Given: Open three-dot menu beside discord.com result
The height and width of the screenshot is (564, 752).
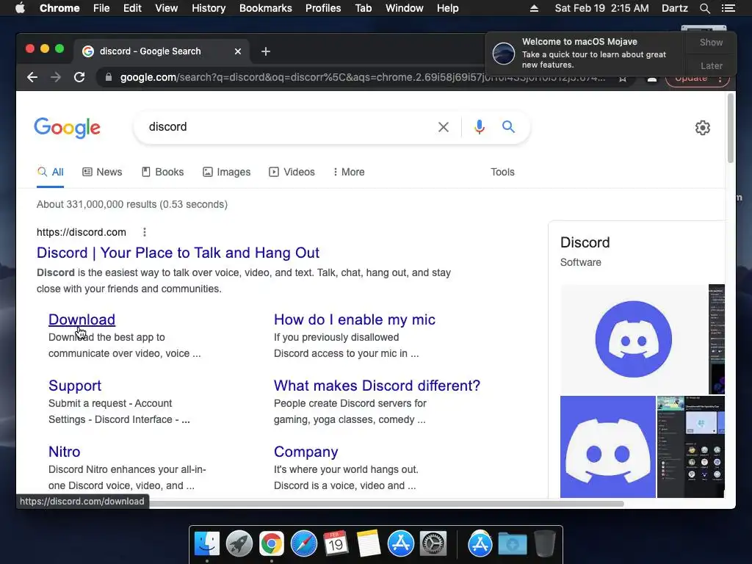Looking at the screenshot, I should click(x=145, y=232).
